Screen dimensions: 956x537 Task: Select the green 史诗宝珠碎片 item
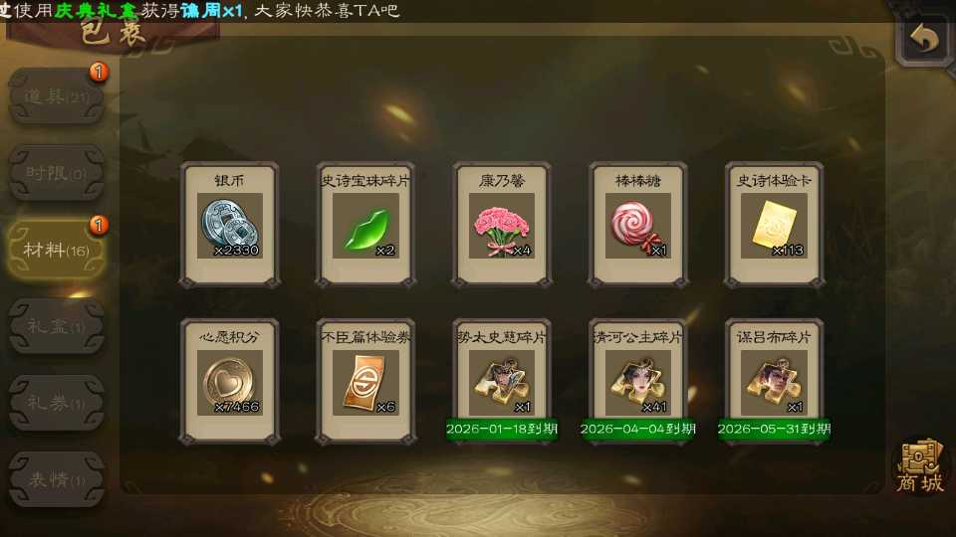pyautogui.click(x=365, y=224)
